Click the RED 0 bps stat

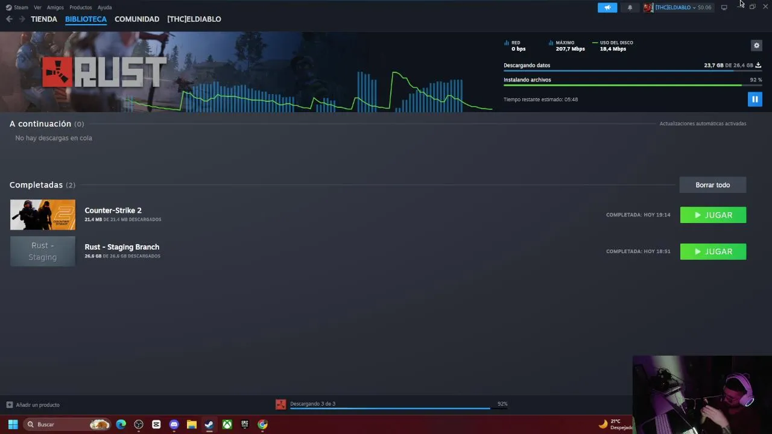click(x=515, y=46)
